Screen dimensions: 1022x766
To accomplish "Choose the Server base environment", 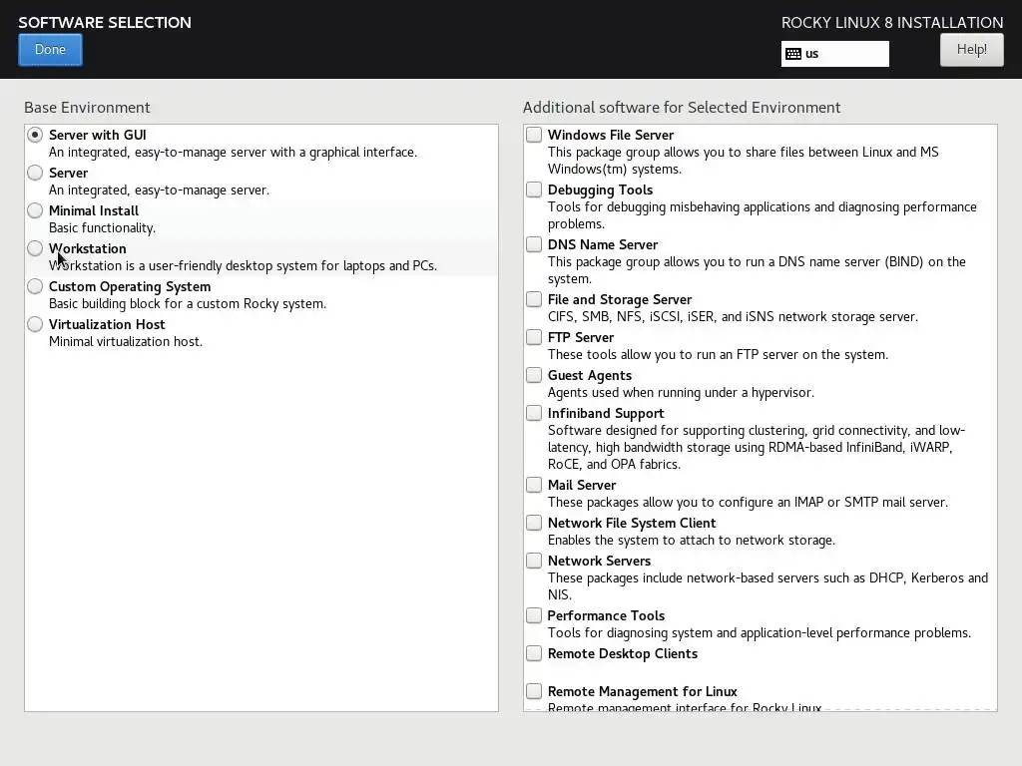I will pyautogui.click(x=36, y=173).
